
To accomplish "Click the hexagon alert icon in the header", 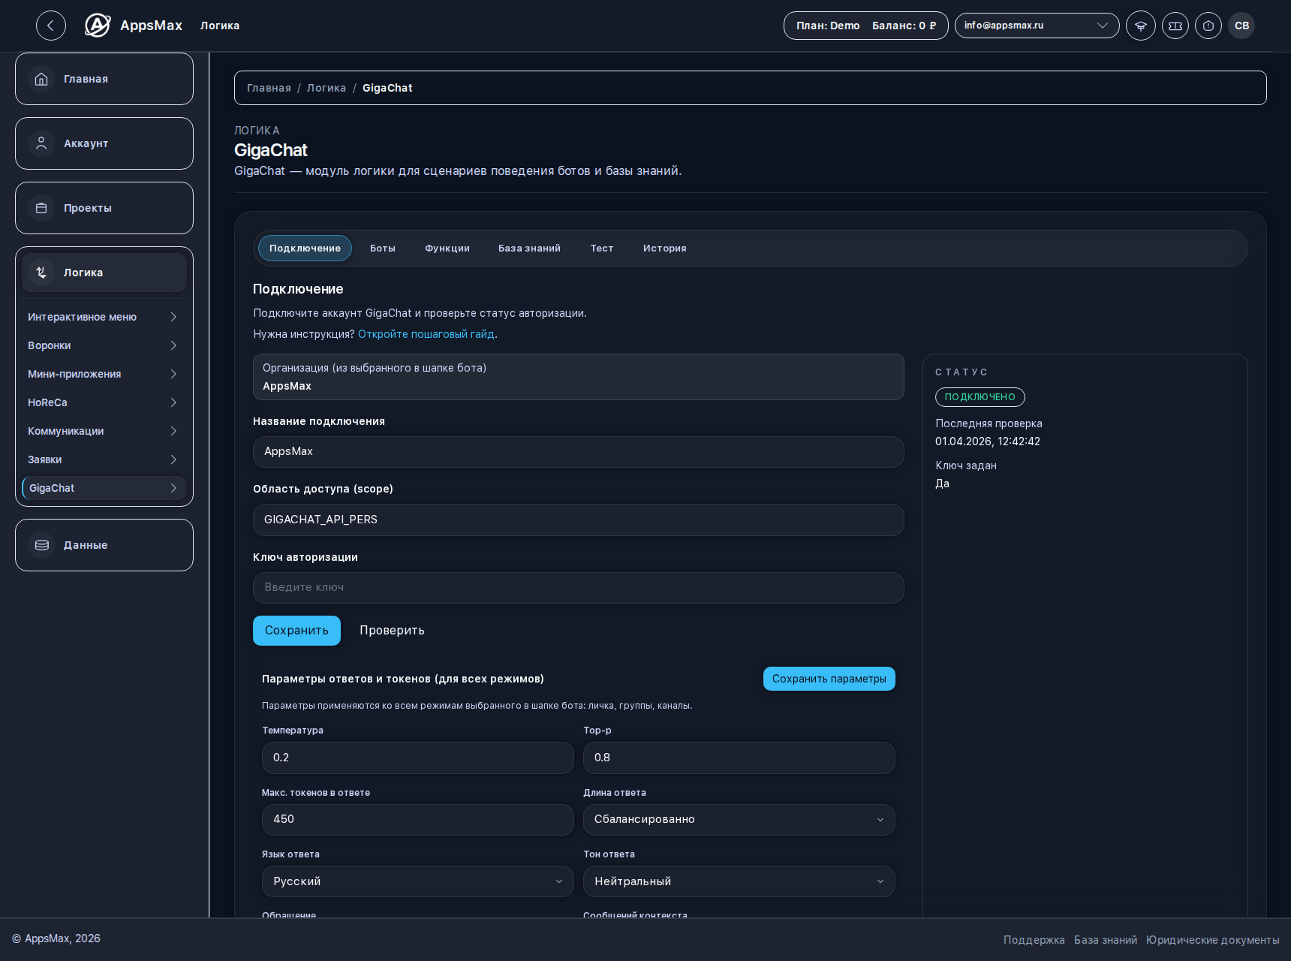I will pos(1208,26).
